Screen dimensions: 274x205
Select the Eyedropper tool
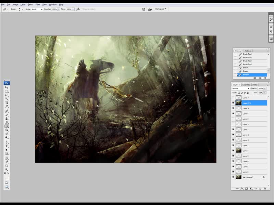(x=7, y=162)
